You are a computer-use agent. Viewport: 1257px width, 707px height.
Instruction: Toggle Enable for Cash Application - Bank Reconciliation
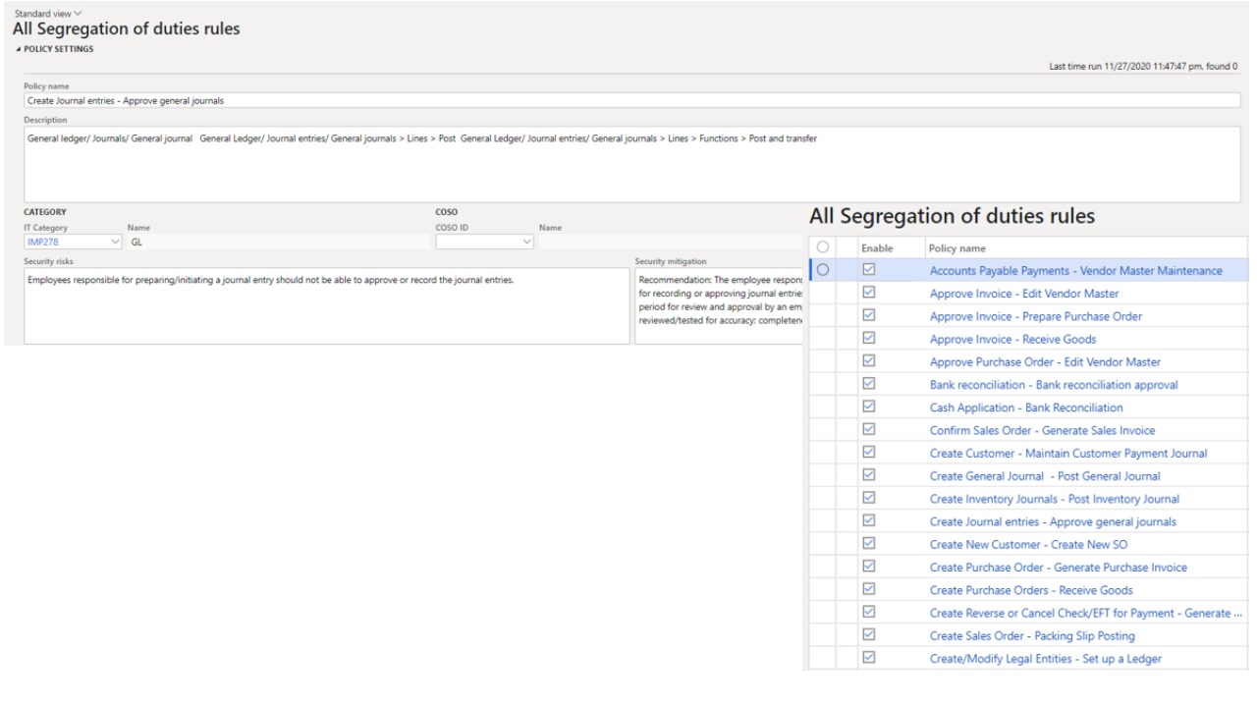[x=867, y=407]
